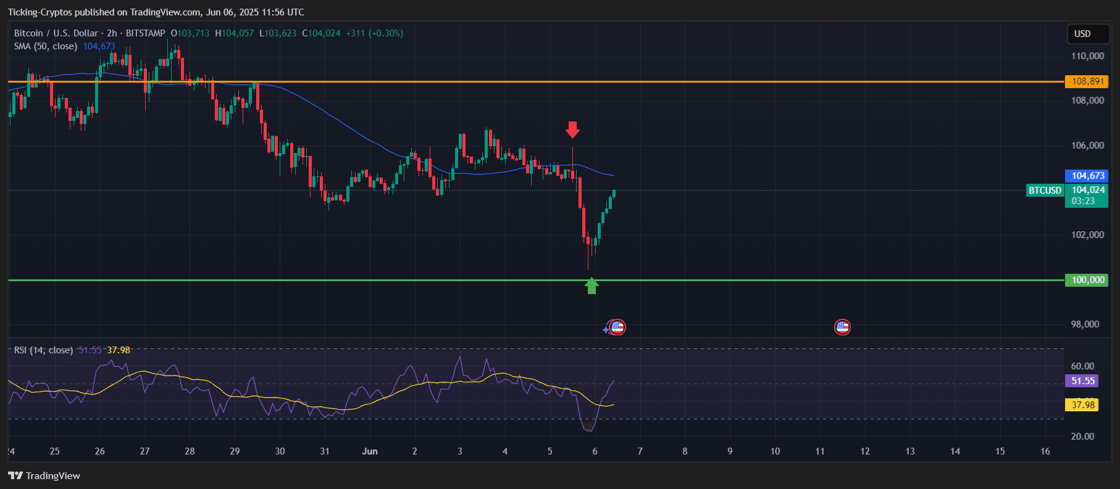Image resolution: width=1120 pixels, height=489 pixels.
Task: Open the USD currency selector
Action: click(x=1082, y=34)
